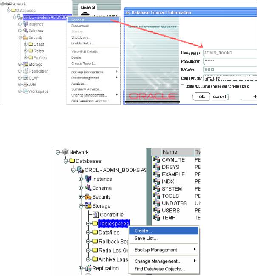Expand Tablespaces folder node
The height and width of the screenshot is (276, 257).
coord(88,223)
